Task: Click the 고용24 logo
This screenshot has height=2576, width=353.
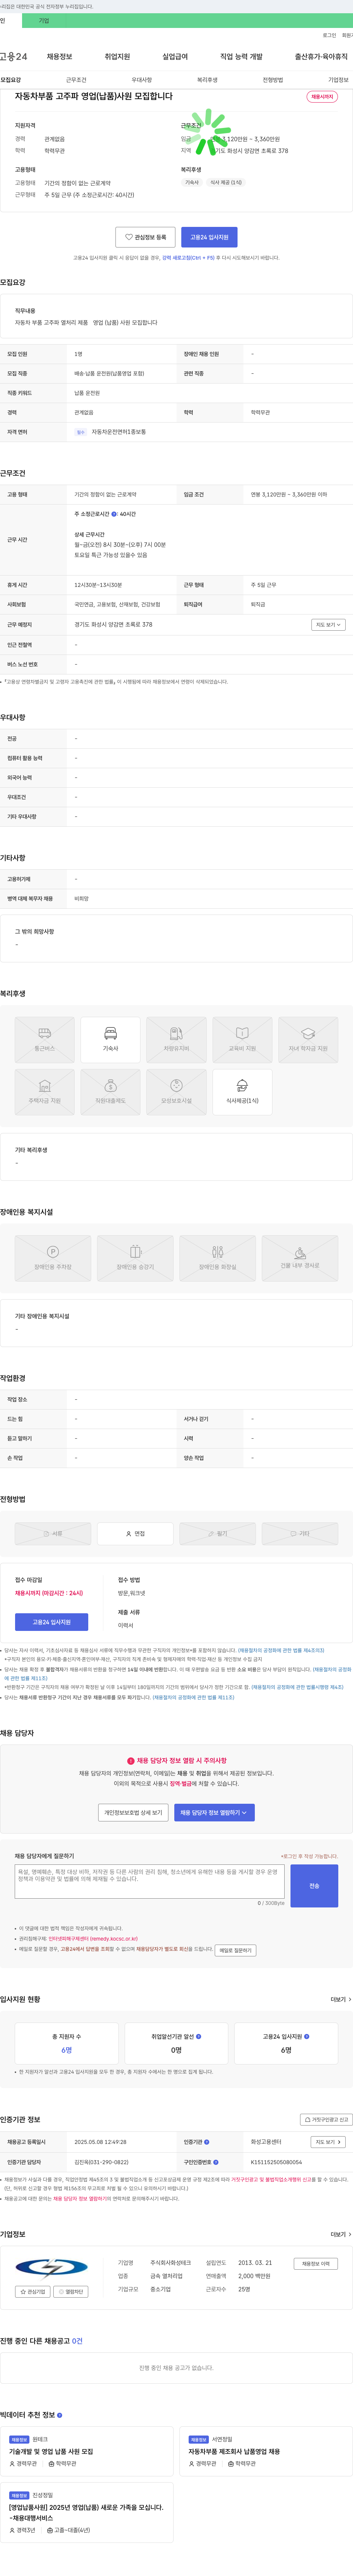Action: pyautogui.click(x=14, y=57)
